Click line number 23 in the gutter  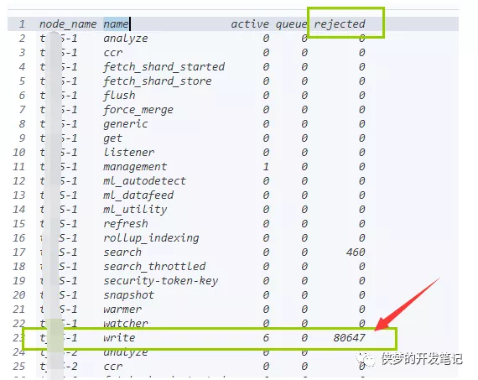[x=19, y=337]
